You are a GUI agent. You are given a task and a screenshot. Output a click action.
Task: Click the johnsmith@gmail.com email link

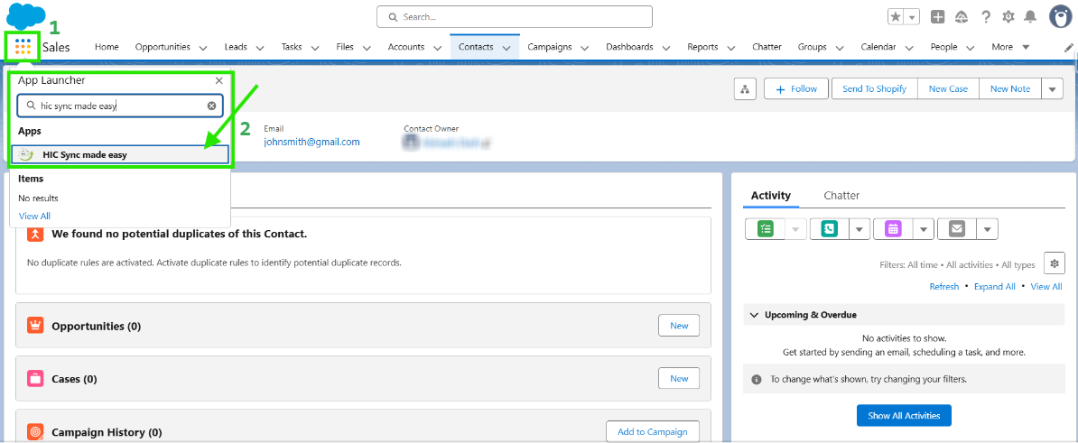(x=311, y=143)
